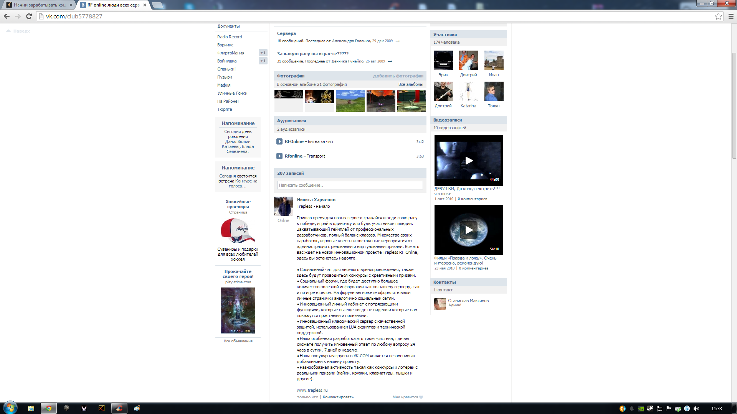Play the Правда и ложь Earth video
Viewport: 737px width, 414px height.
click(468, 230)
